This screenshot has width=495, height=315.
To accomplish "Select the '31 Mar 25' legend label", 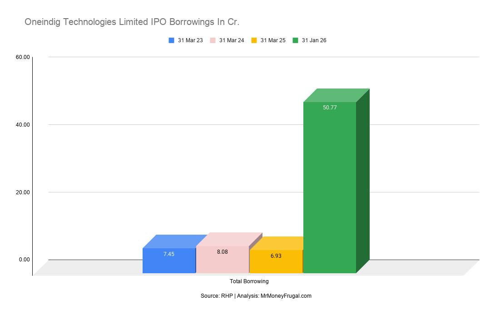I will (273, 40).
